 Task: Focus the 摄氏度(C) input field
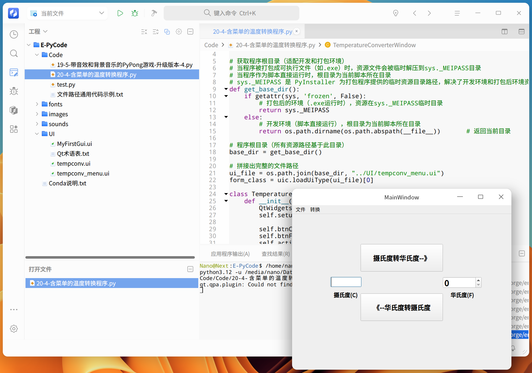pos(346,282)
